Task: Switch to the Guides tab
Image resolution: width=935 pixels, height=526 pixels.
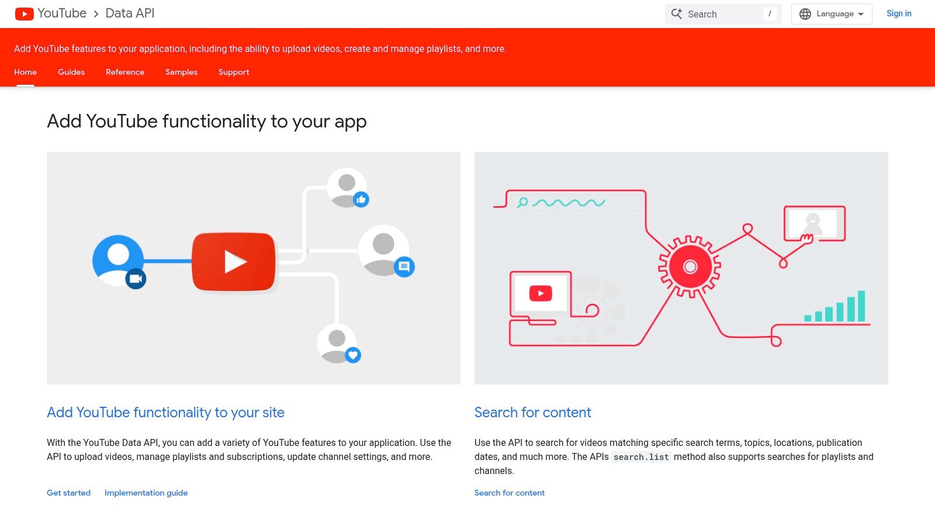Action: 71,72
